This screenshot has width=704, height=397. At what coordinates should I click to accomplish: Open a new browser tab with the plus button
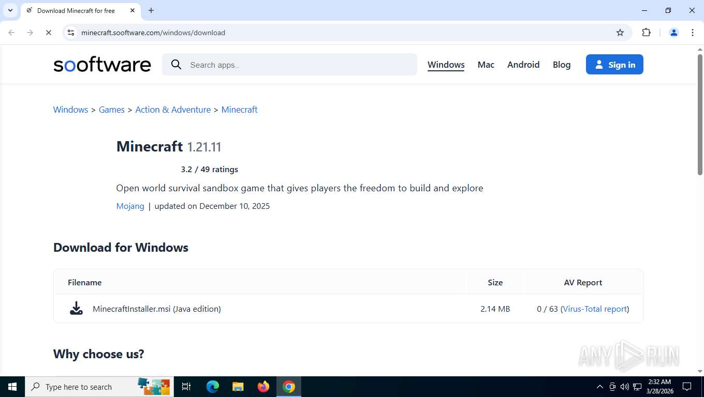coord(151,10)
